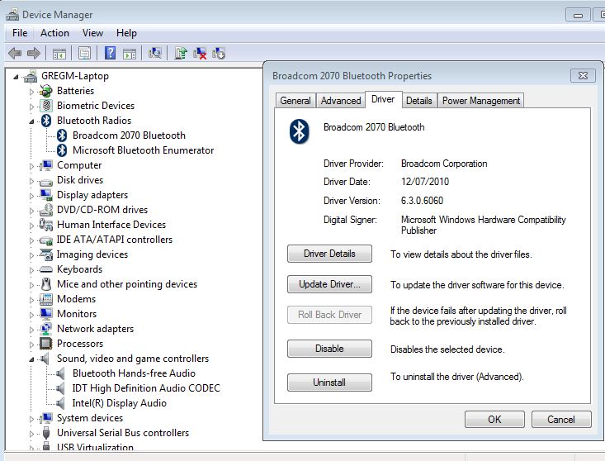Switch to the Power Management tab
Image resolution: width=605 pixels, height=461 pixels.
[481, 101]
